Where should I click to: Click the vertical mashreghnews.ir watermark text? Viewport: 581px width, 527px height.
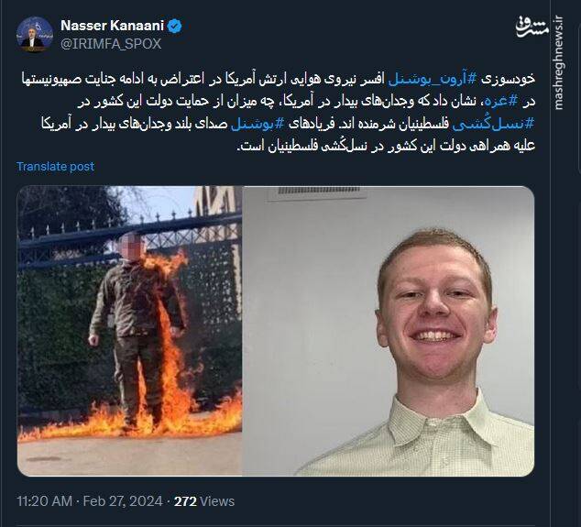pyautogui.click(x=558, y=62)
